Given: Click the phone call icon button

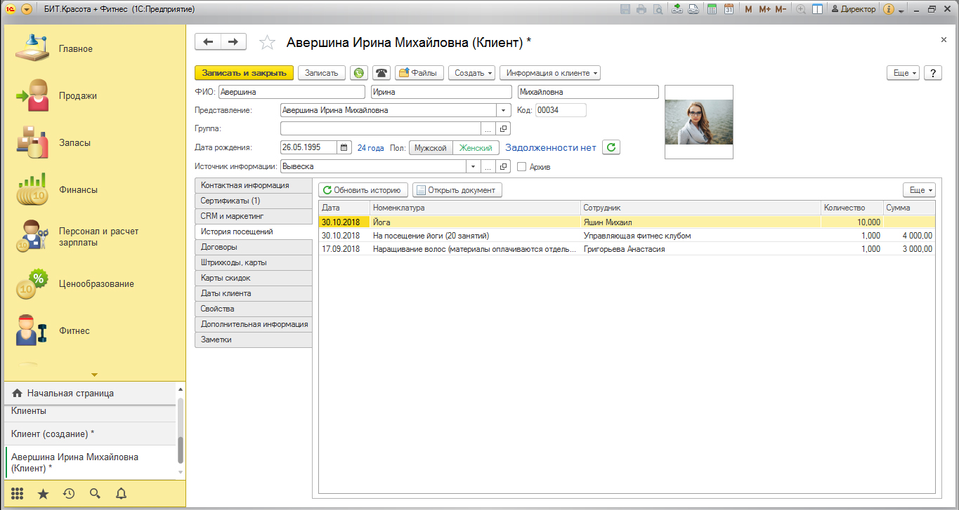Looking at the screenshot, I should (x=381, y=73).
